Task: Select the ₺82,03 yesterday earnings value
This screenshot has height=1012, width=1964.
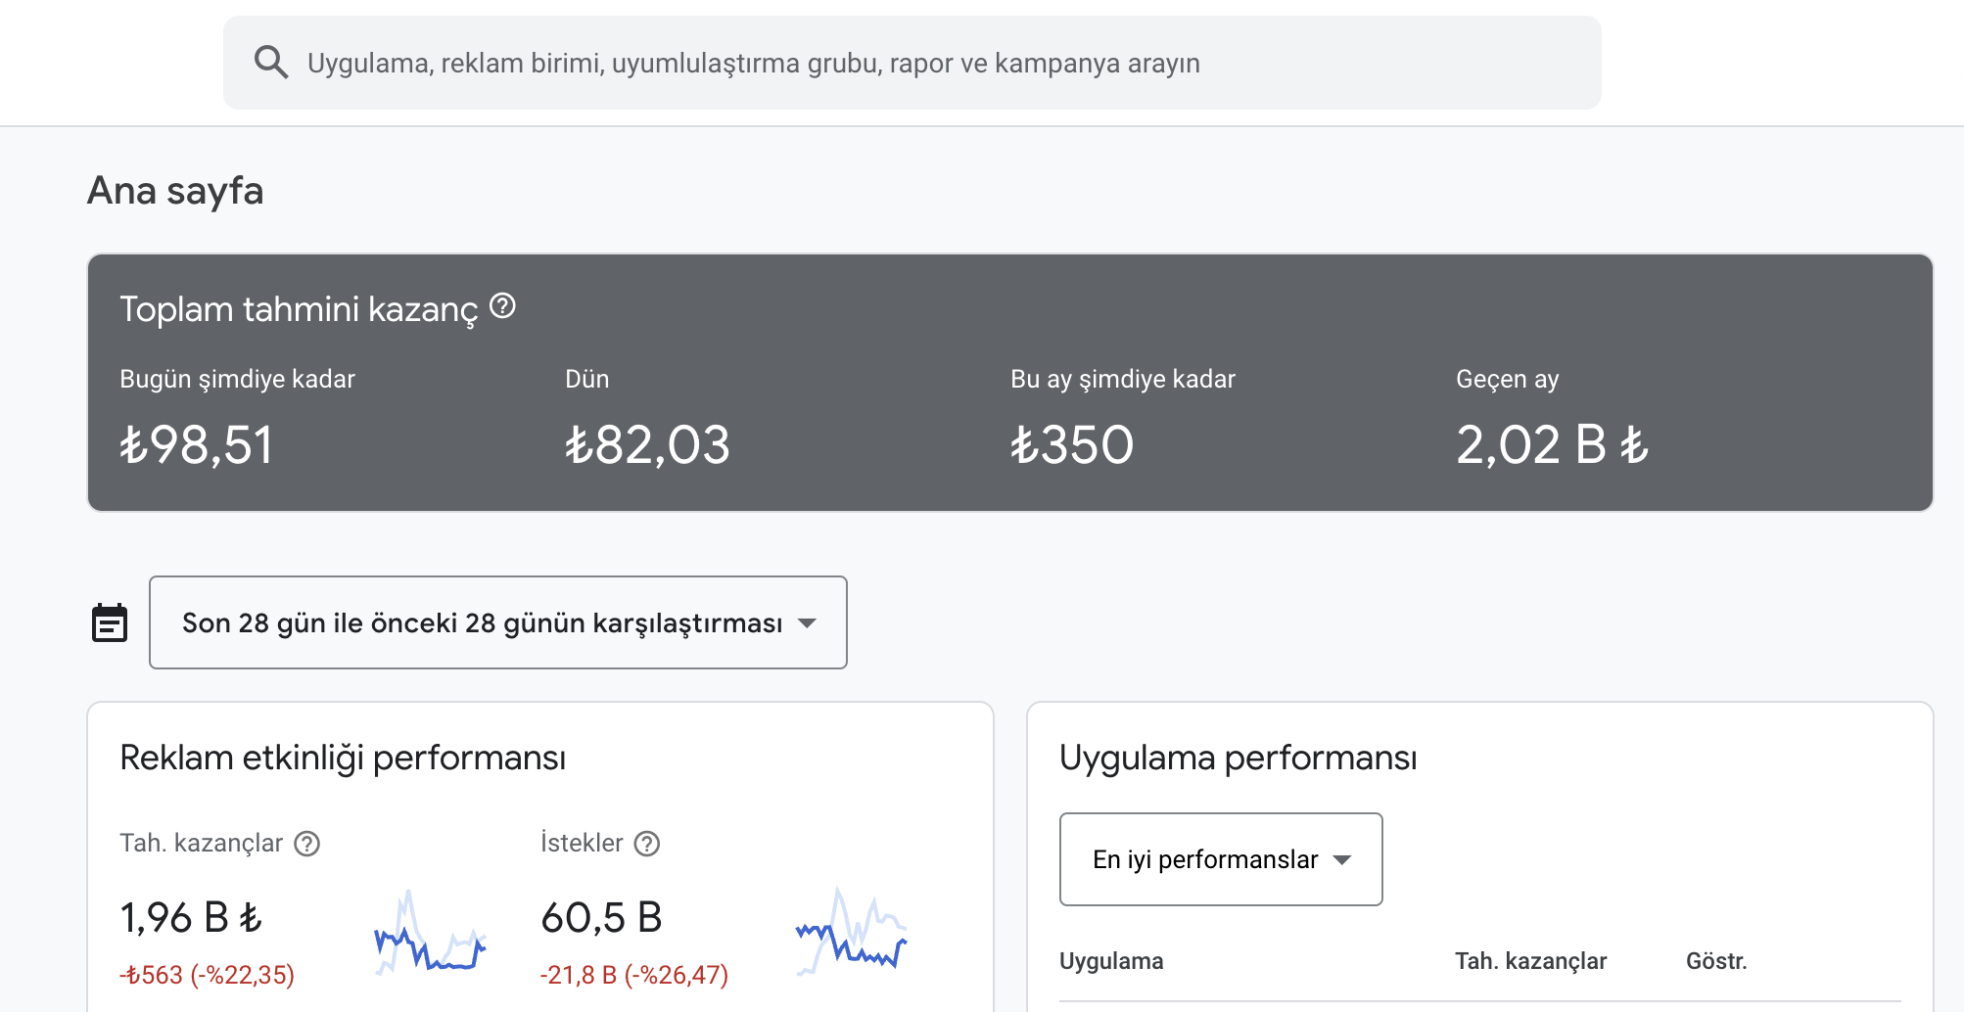Action: (647, 445)
